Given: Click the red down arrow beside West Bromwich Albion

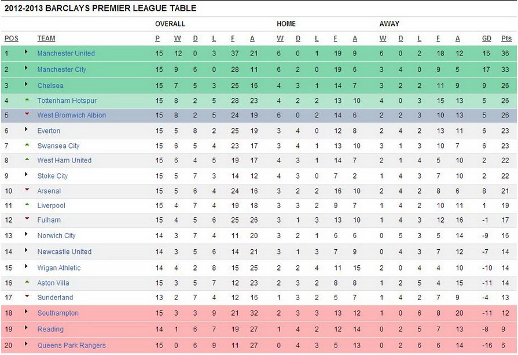Looking at the screenshot, I should (27, 114).
